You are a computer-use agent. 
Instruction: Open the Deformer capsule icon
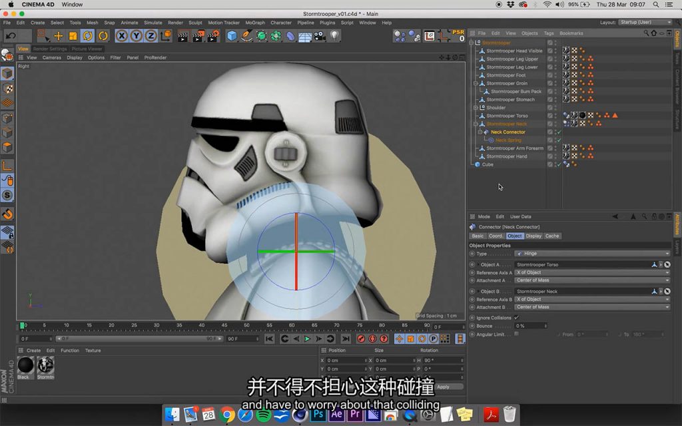[x=290, y=36]
